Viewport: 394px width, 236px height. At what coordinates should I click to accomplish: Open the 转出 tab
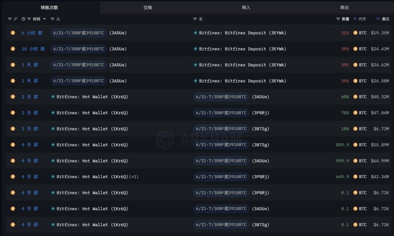coord(345,7)
